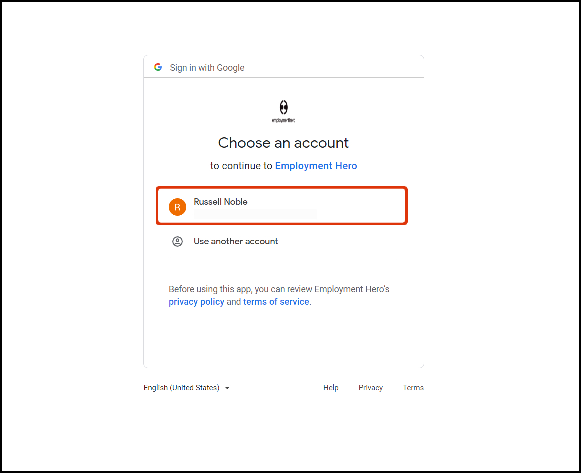Click the orange R avatar icon
The width and height of the screenshot is (581, 473).
pyautogui.click(x=177, y=207)
